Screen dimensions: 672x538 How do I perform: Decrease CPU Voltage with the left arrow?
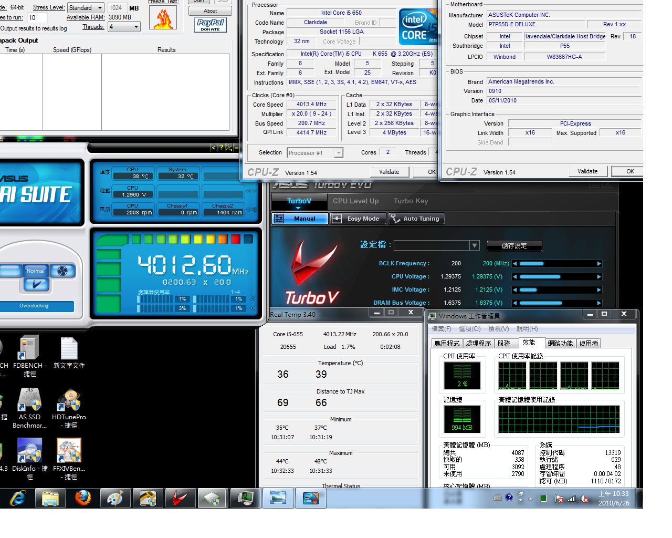(x=515, y=277)
